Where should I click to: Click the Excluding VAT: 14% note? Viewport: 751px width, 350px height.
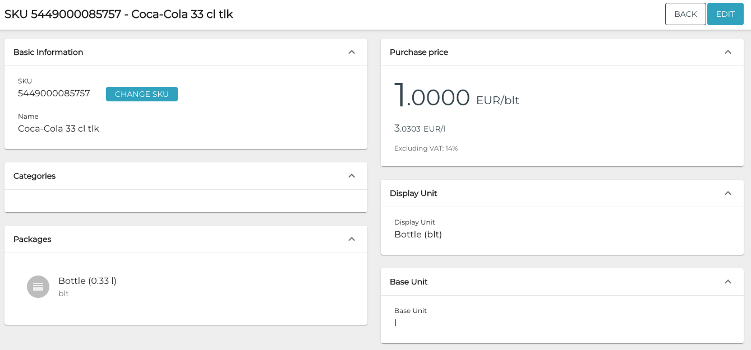(426, 148)
